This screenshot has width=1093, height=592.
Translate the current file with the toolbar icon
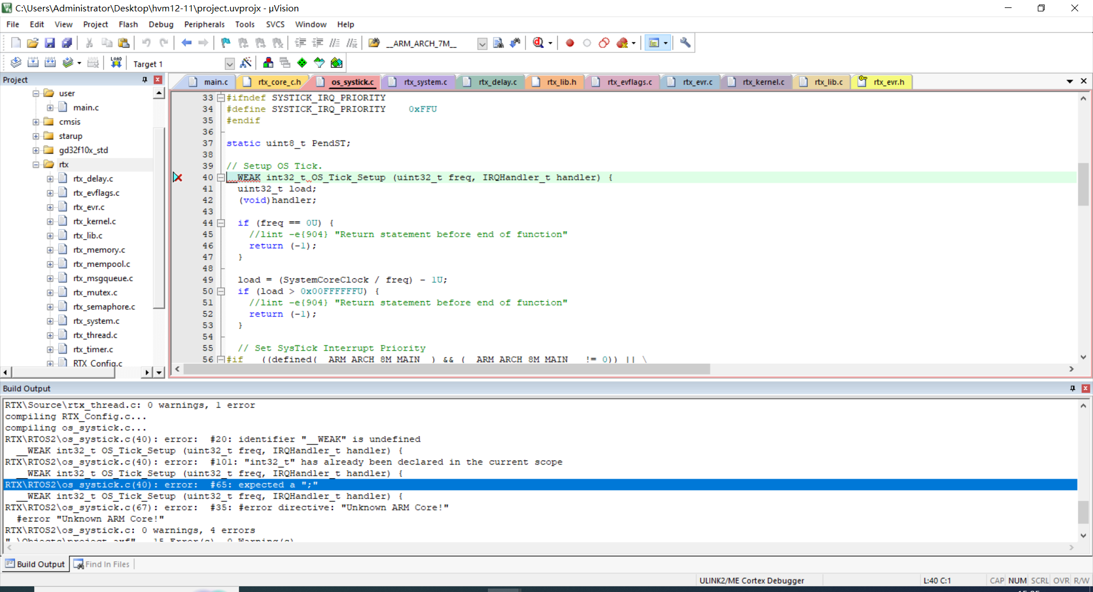pos(16,63)
